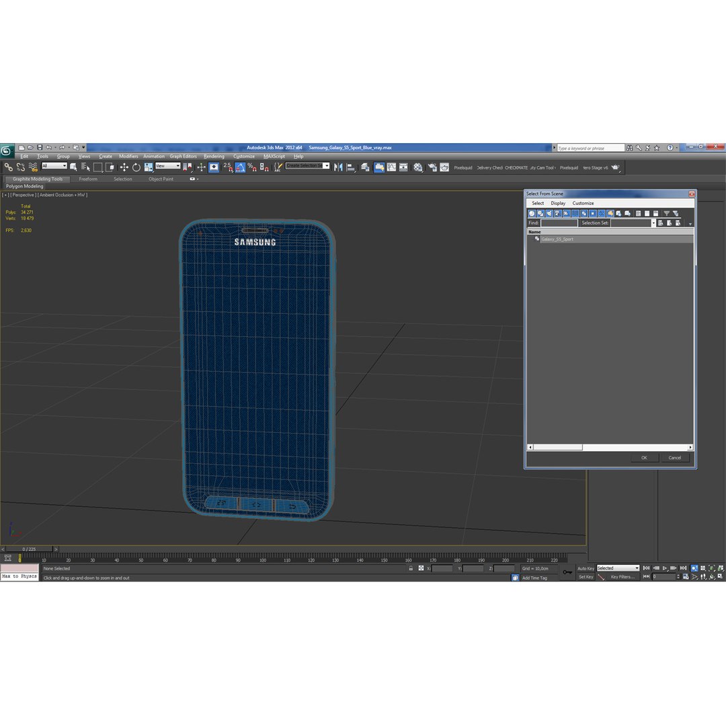Screen dimensions: 726x726
Task: Click the Redo arrow icon
Action: point(62,148)
